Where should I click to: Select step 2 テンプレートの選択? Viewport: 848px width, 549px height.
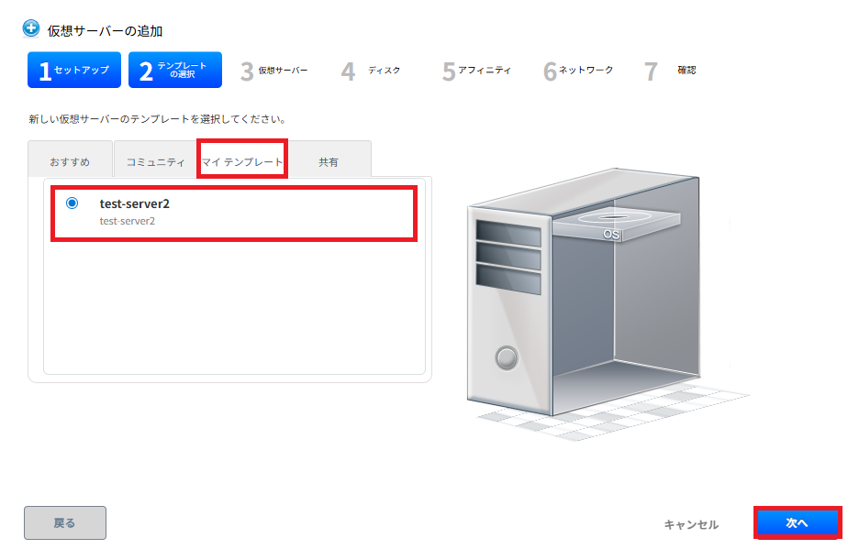[175, 70]
